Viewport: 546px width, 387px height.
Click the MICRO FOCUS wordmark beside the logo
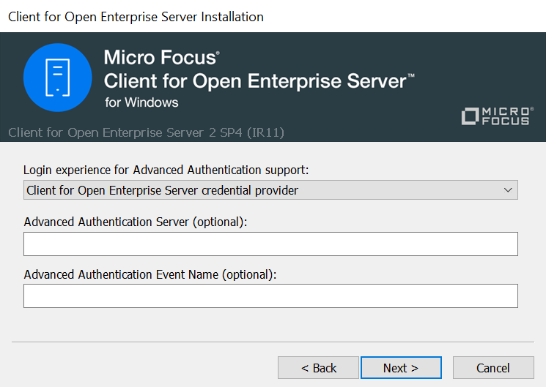(506, 116)
